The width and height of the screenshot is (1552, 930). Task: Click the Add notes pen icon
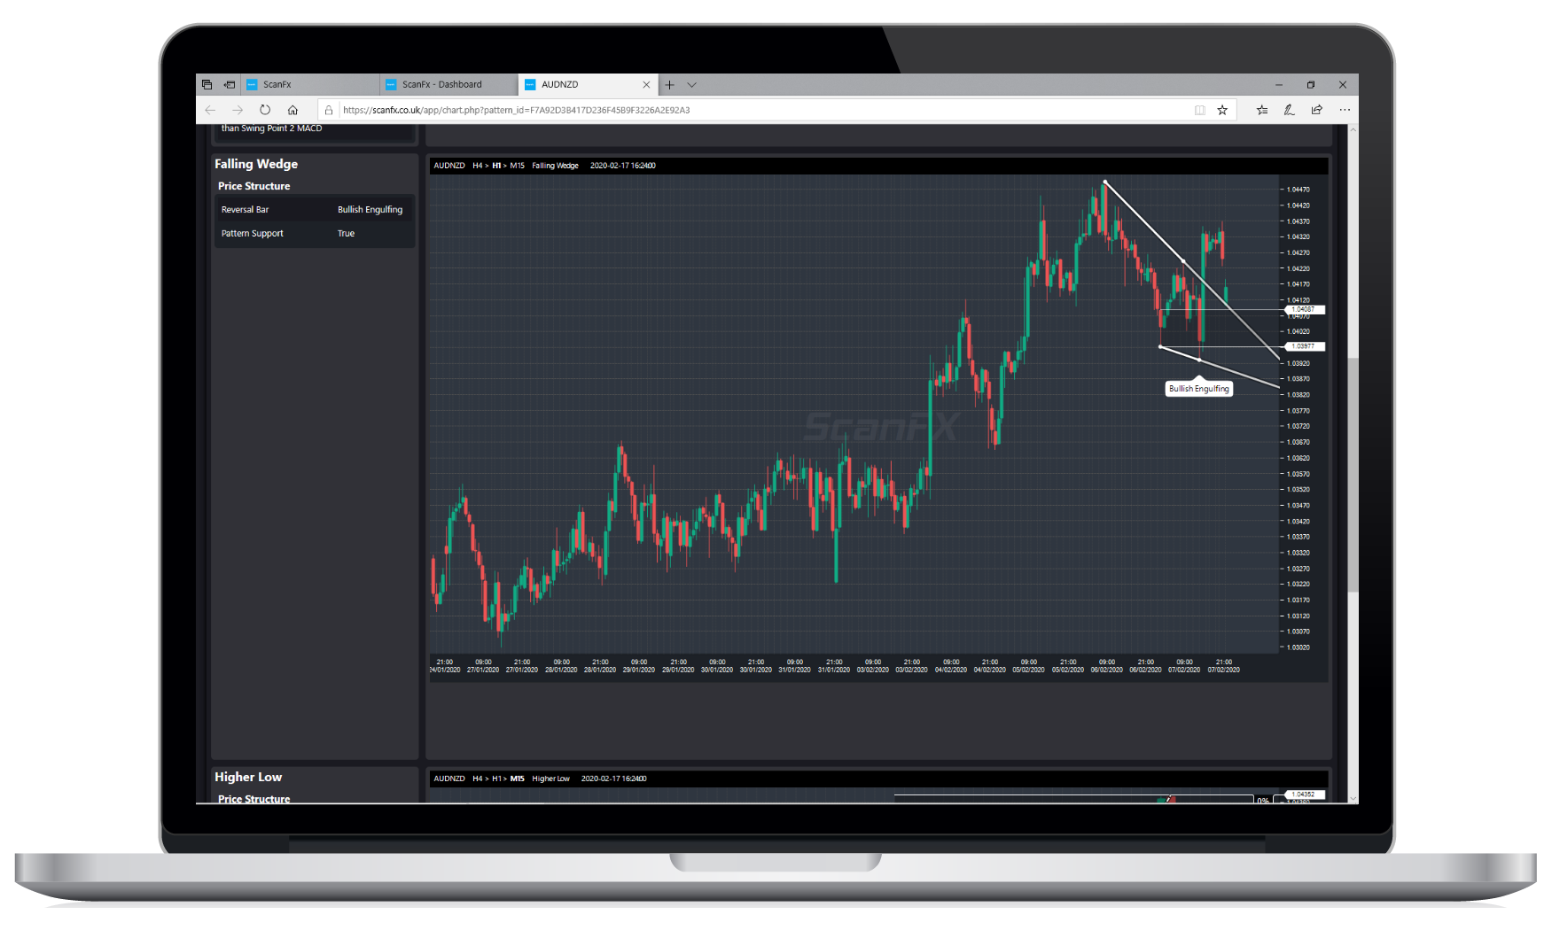[x=1289, y=110]
